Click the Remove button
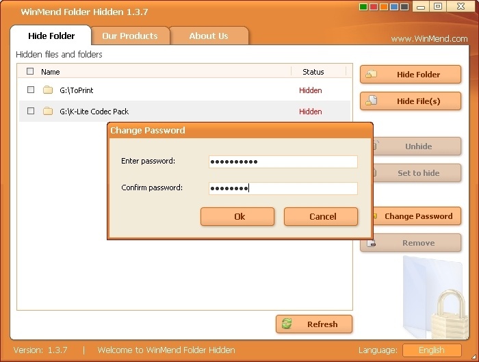The height and width of the screenshot is (362, 479). (x=411, y=243)
